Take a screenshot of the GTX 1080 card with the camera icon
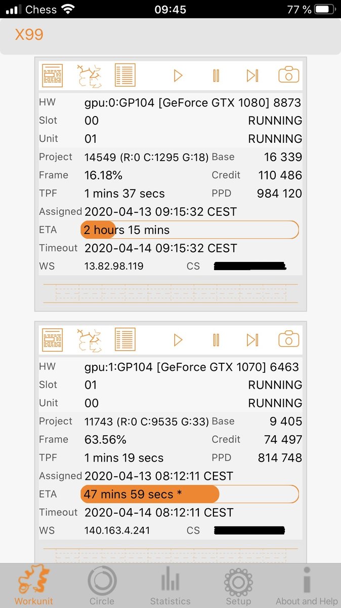The image size is (341, 608). 289,75
